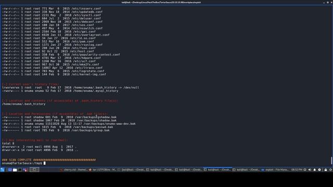Open the notifications bell icon
Viewport: 333px width, 187px height.
tap(314, 170)
